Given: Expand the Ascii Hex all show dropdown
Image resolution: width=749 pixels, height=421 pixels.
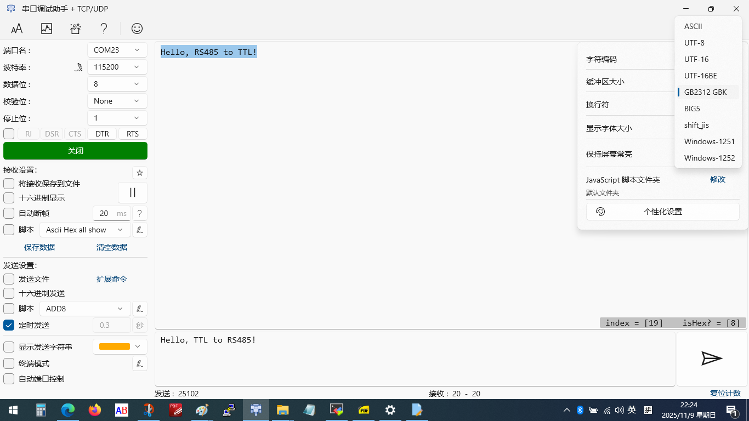Looking at the screenshot, I should 85,230.
